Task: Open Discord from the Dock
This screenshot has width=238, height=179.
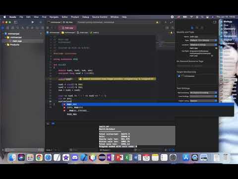Action: [75, 158]
